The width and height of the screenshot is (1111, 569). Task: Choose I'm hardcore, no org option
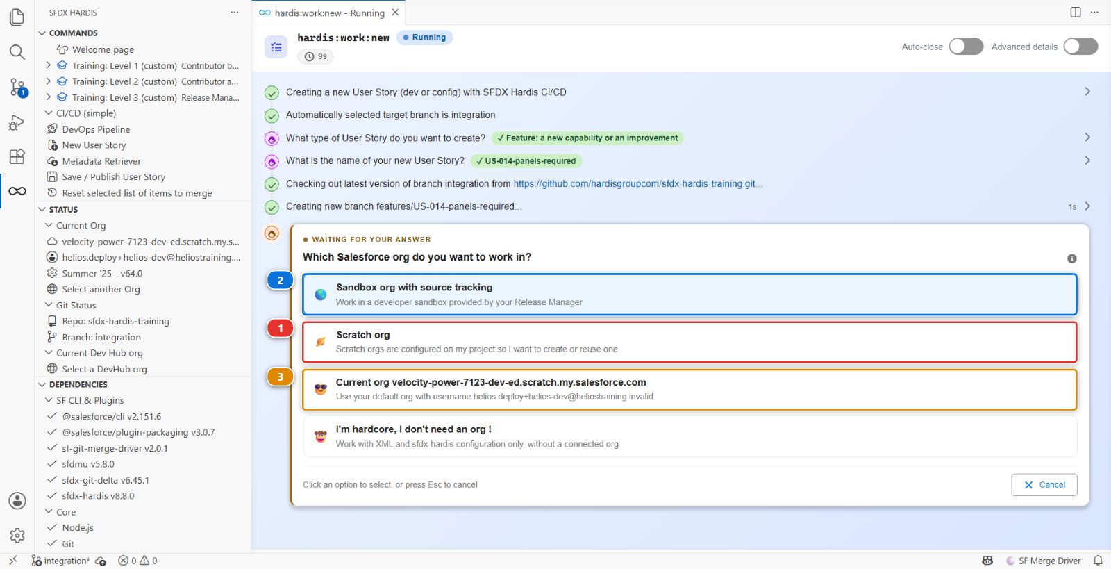[x=690, y=436]
